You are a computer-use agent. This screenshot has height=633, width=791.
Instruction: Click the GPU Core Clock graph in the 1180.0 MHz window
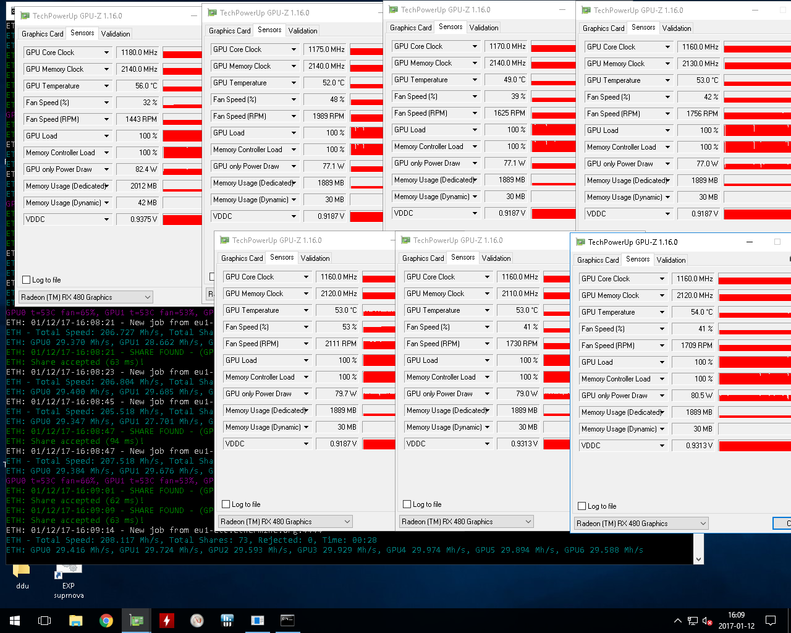pos(182,53)
